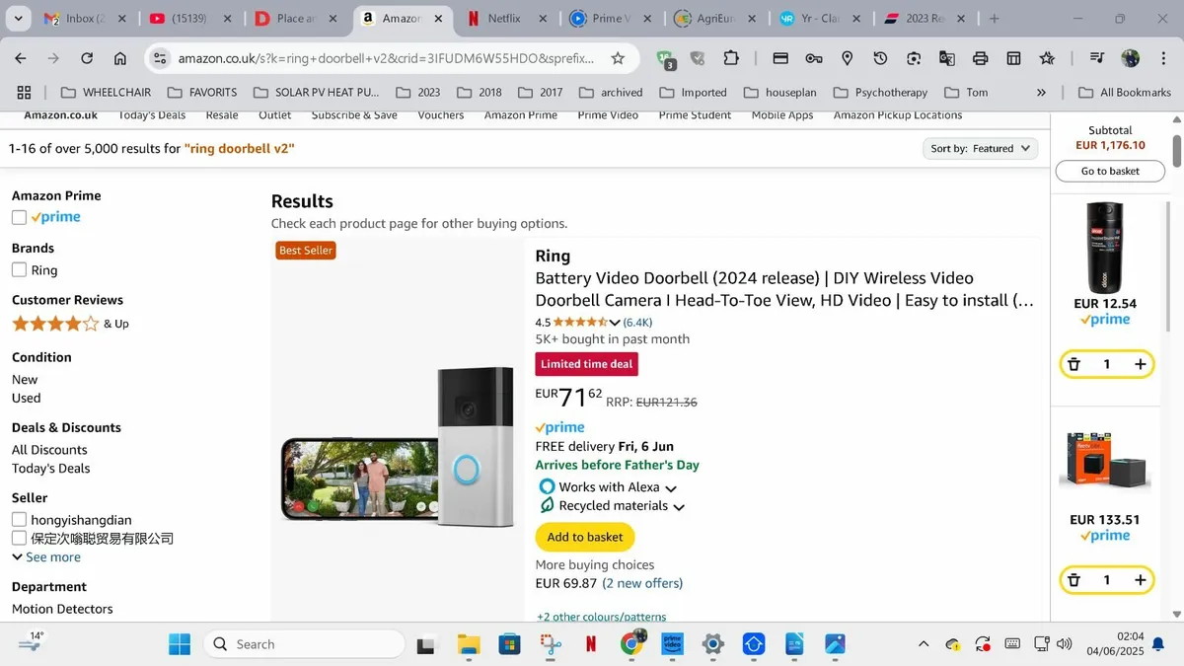The image size is (1184, 666).
Task: Open the Ring doorbell product image
Action: (398, 445)
